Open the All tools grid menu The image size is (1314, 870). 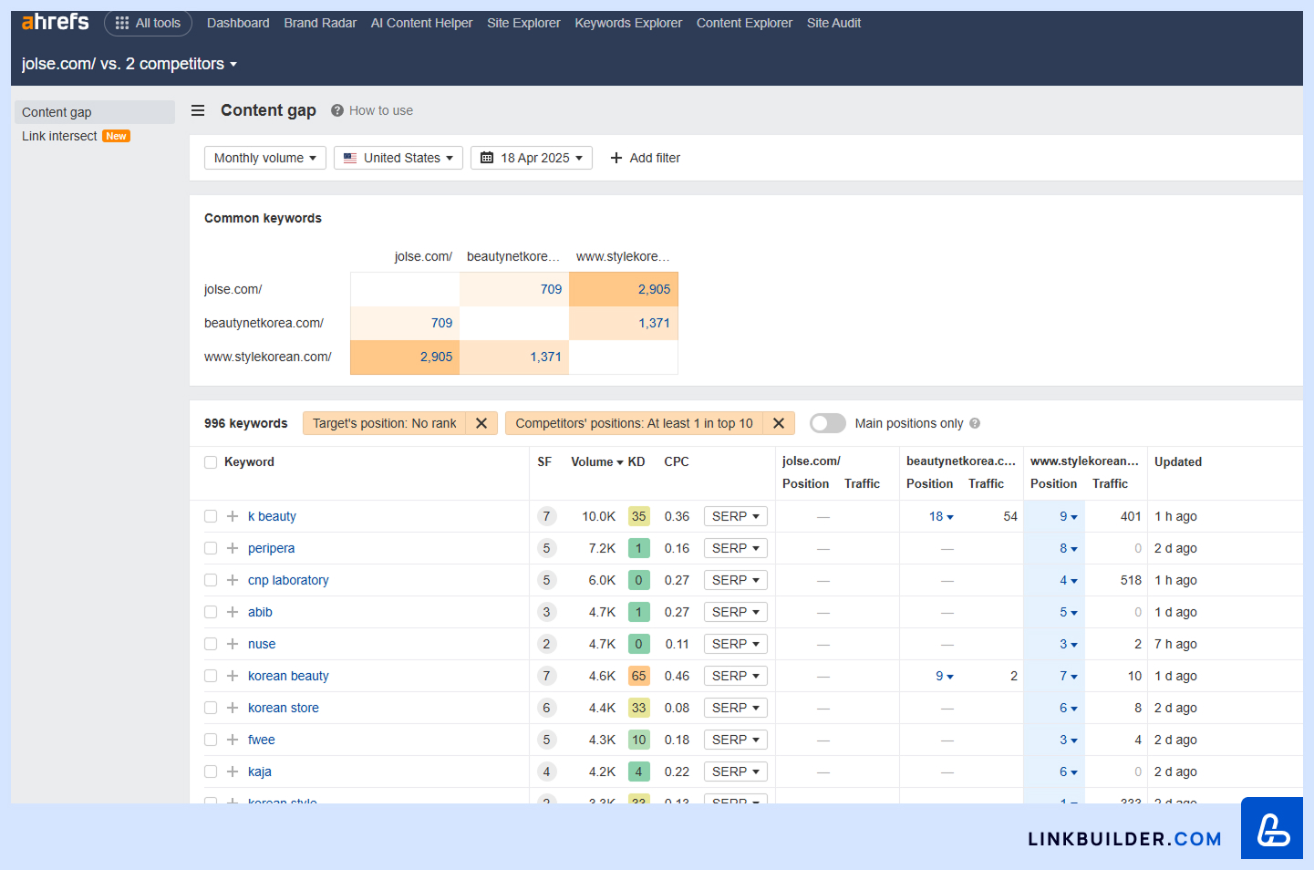pyautogui.click(x=148, y=23)
